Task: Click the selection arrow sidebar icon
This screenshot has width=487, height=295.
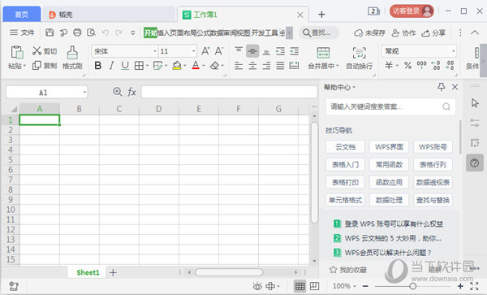Action: click(x=475, y=103)
